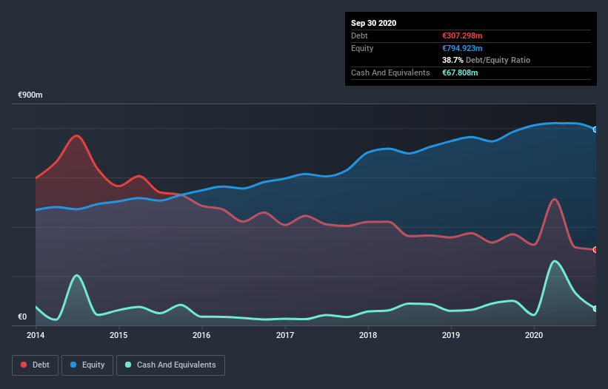608x389 pixels.
Task: Click the €67.808m cash value
Action: 460,72
